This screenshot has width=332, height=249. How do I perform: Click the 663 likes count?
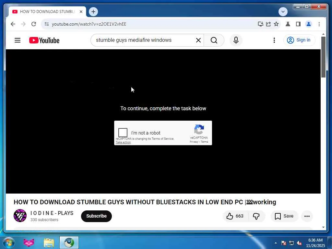[240, 216]
